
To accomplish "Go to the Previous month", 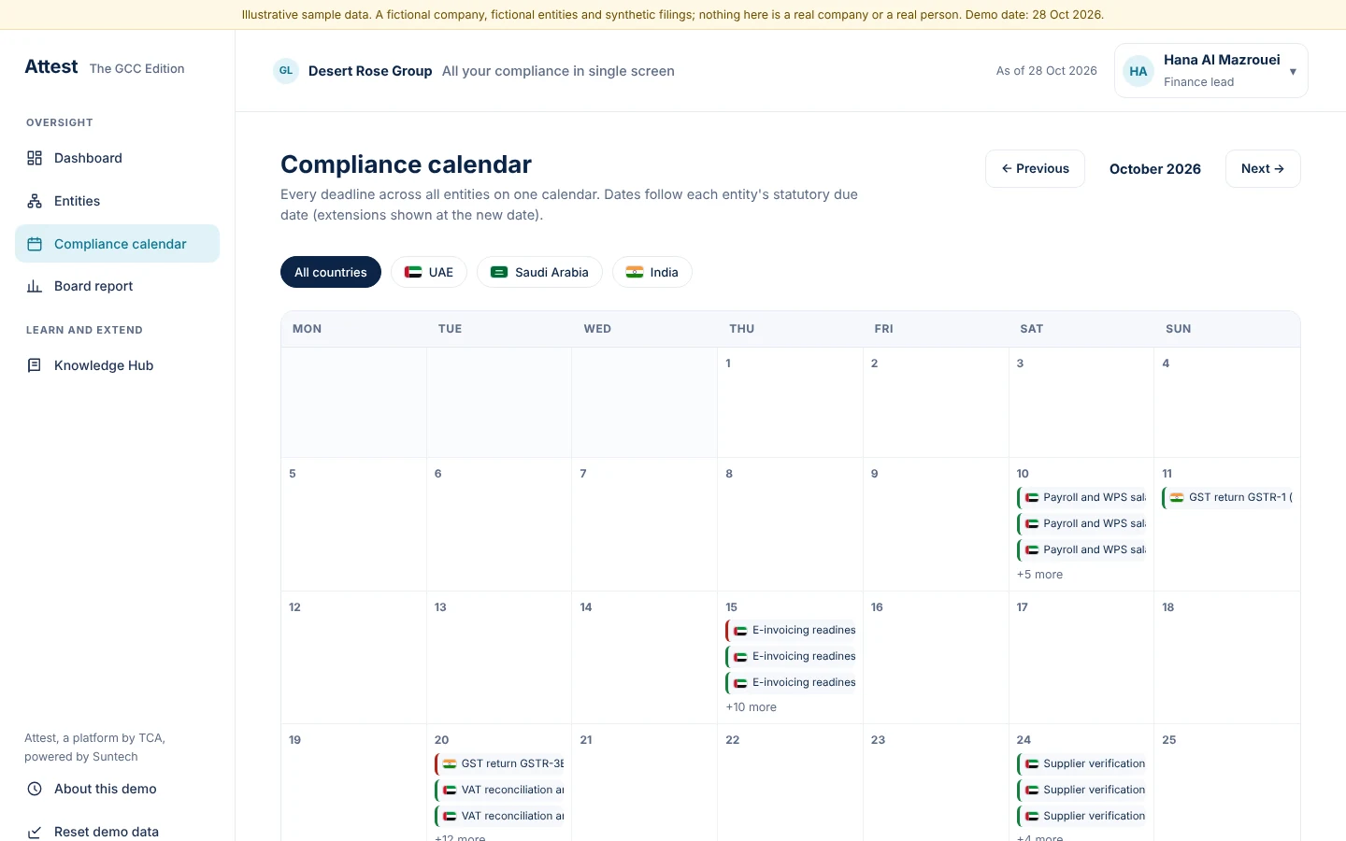I will 1035,169.
